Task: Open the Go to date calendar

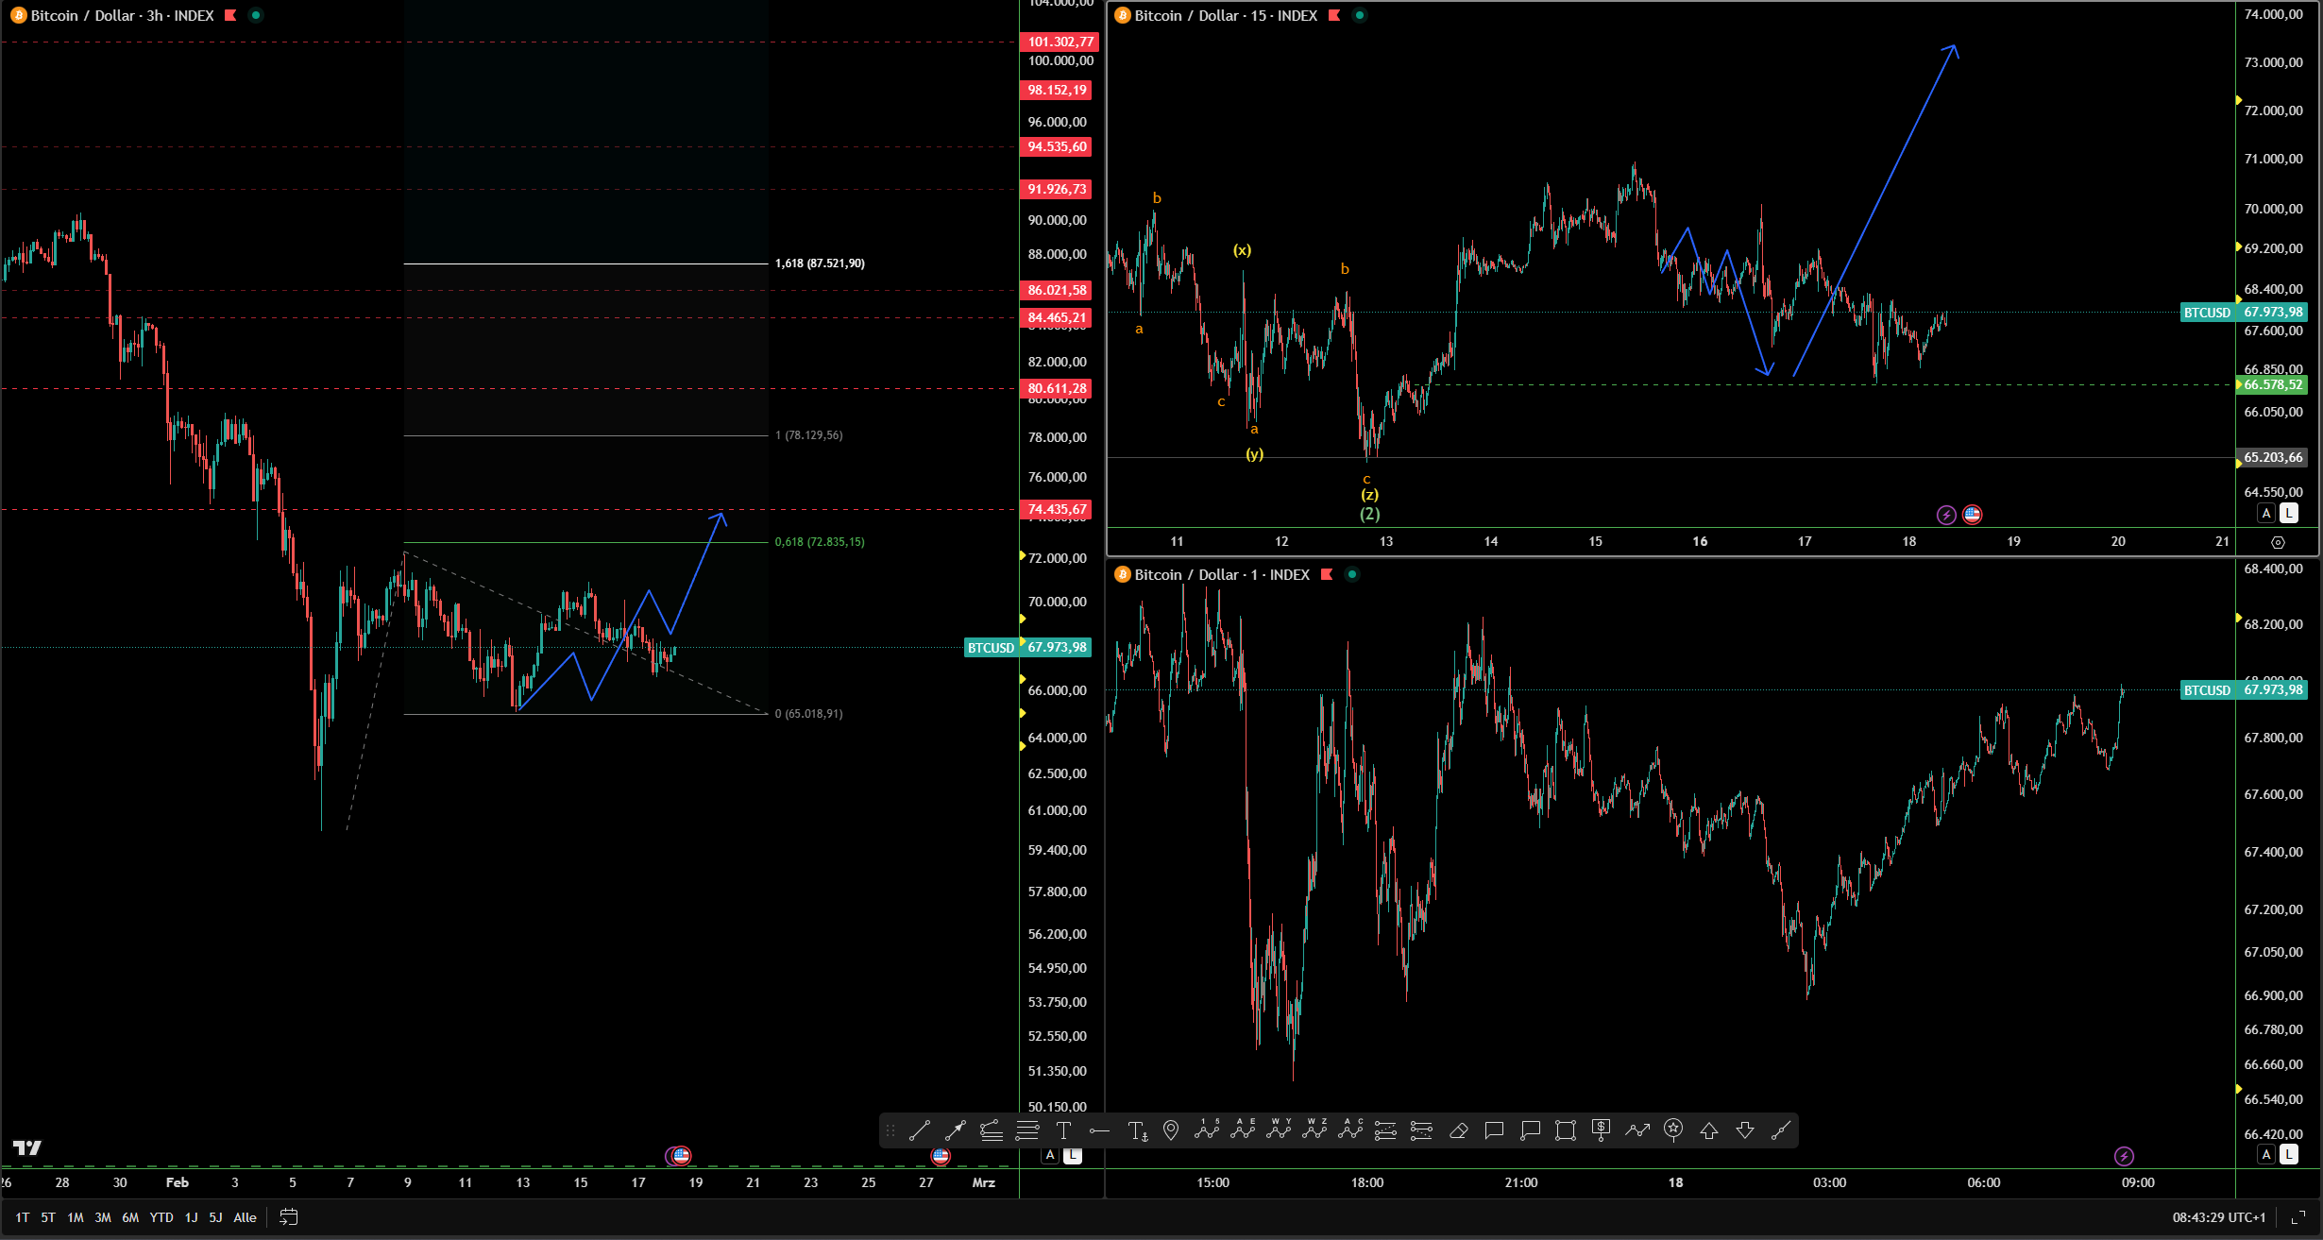Action: tap(289, 1217)
